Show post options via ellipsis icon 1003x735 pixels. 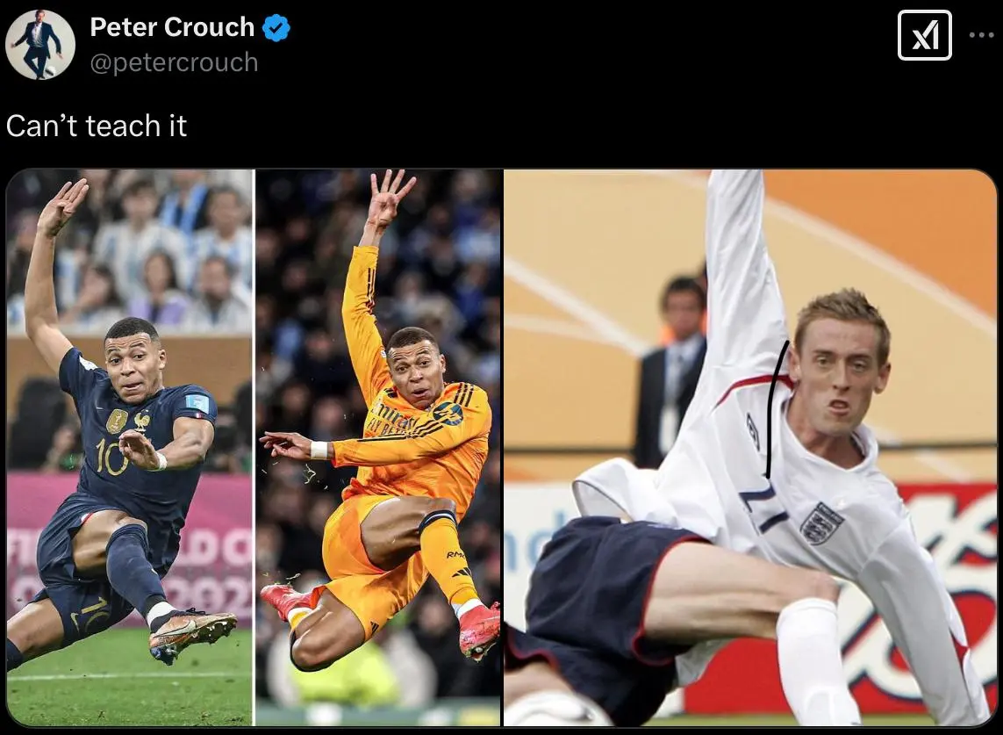click(x=981, y=35)
